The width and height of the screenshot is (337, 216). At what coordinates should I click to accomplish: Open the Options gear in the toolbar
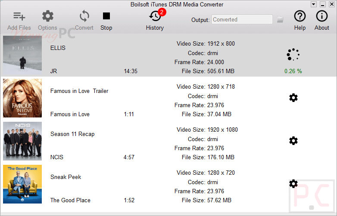[48, 16]
